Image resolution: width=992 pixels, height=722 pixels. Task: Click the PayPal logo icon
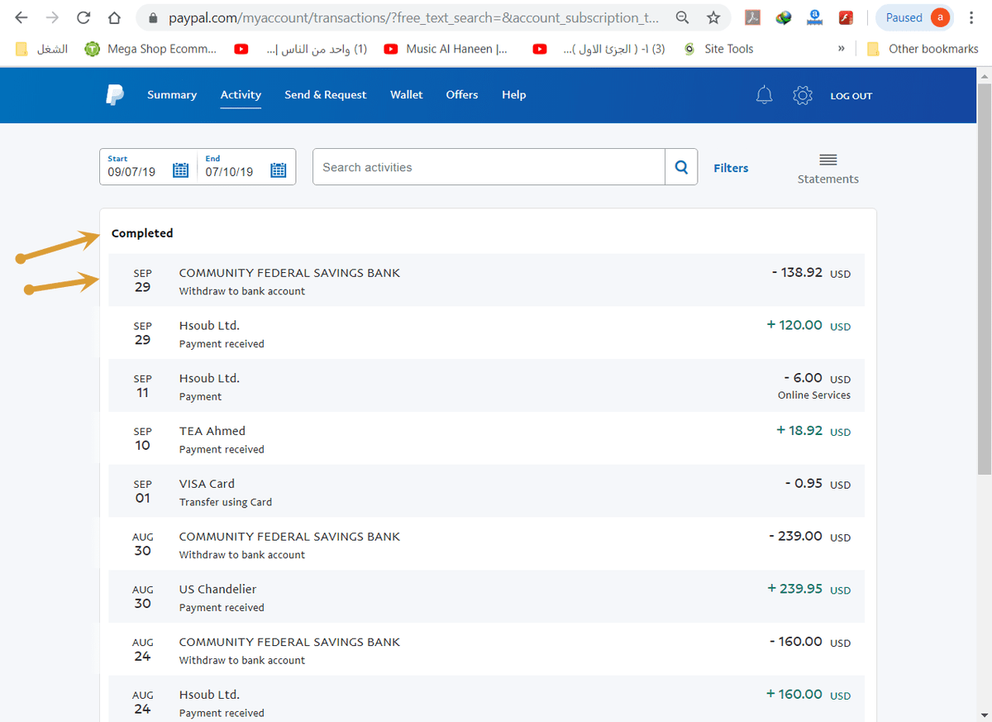point(115,95)
